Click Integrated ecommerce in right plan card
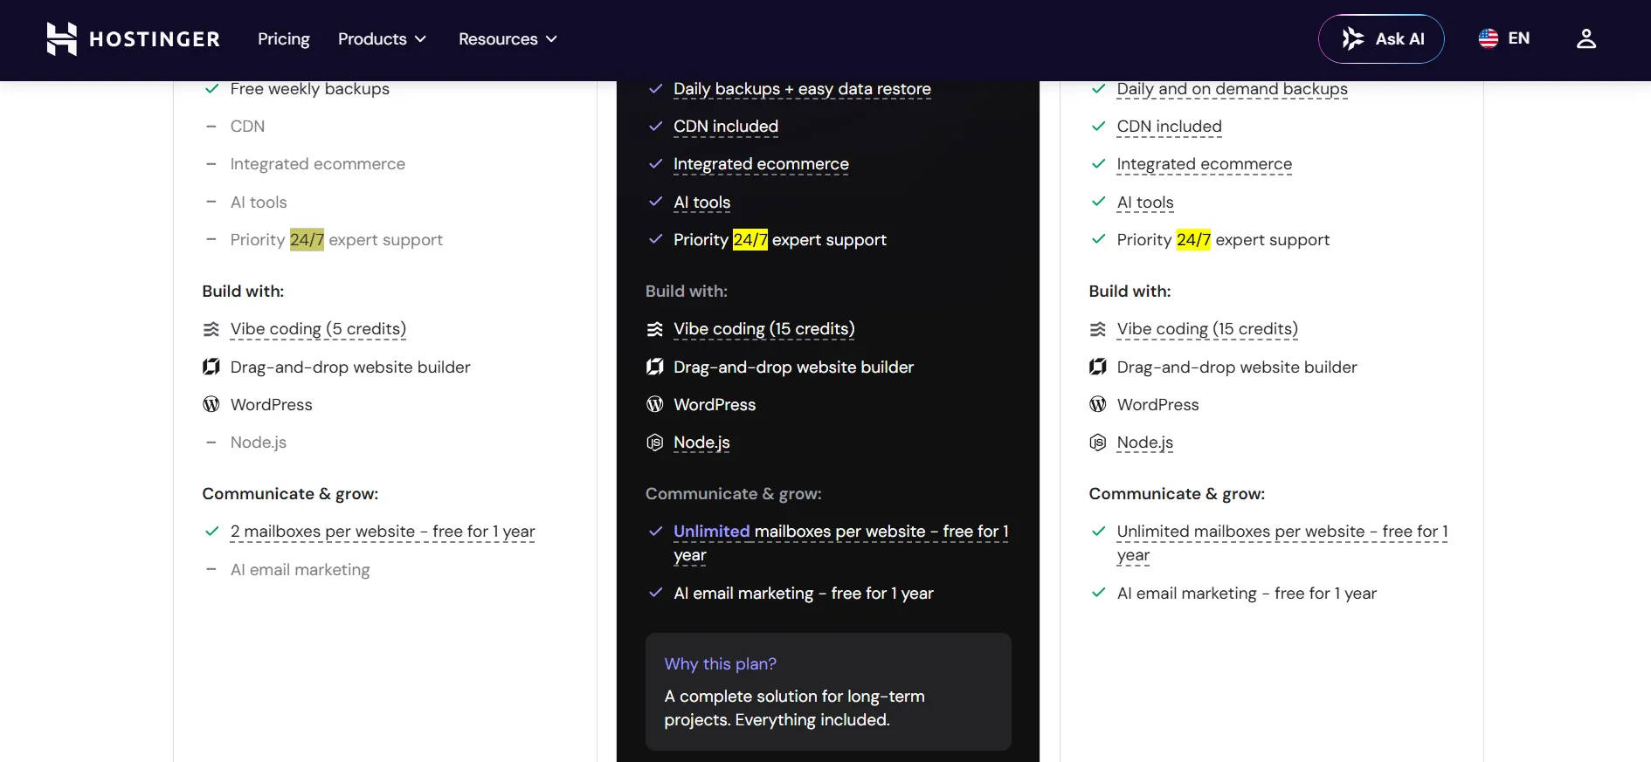The width and height of the screenshot is (1651, 762). tap(1205, 164)
